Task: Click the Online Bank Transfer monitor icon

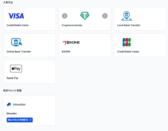Action: [x=17, y=42]
